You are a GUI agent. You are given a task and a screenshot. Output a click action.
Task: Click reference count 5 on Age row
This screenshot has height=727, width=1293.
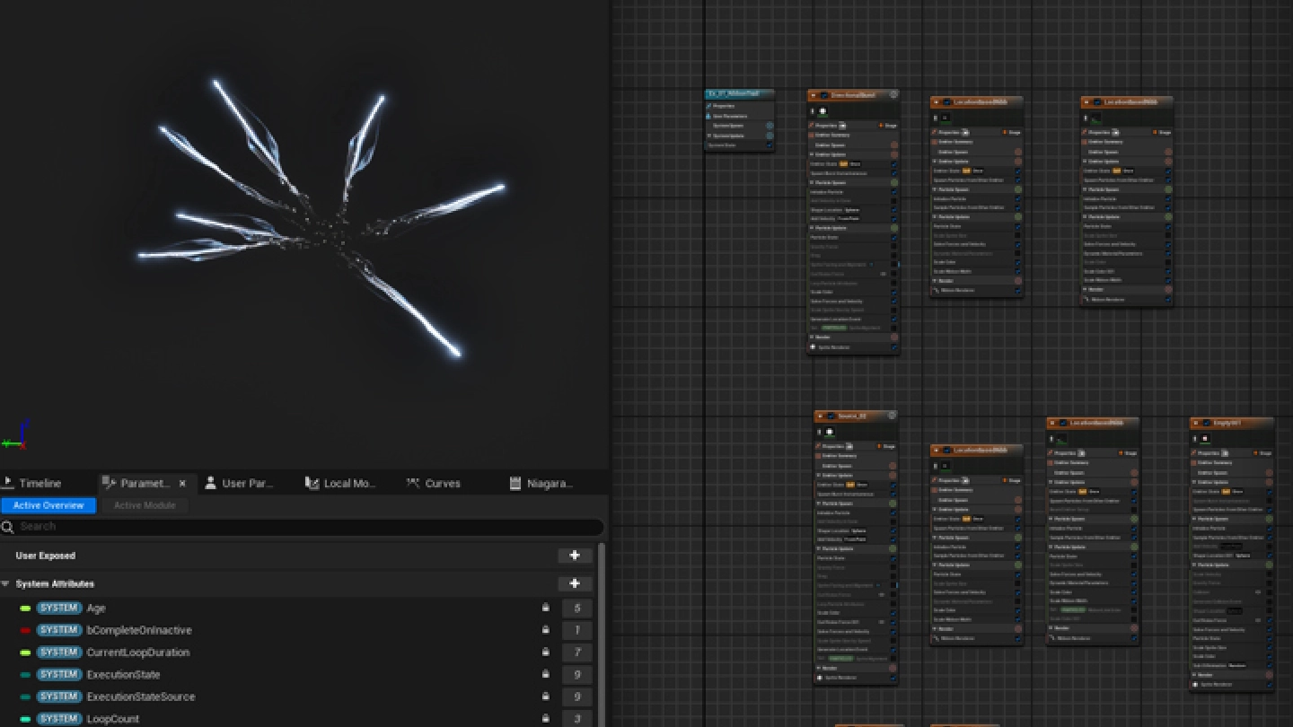click(577, 609)
